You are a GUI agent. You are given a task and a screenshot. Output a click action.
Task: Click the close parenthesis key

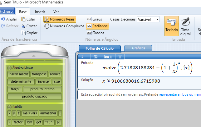coord(9,122)
